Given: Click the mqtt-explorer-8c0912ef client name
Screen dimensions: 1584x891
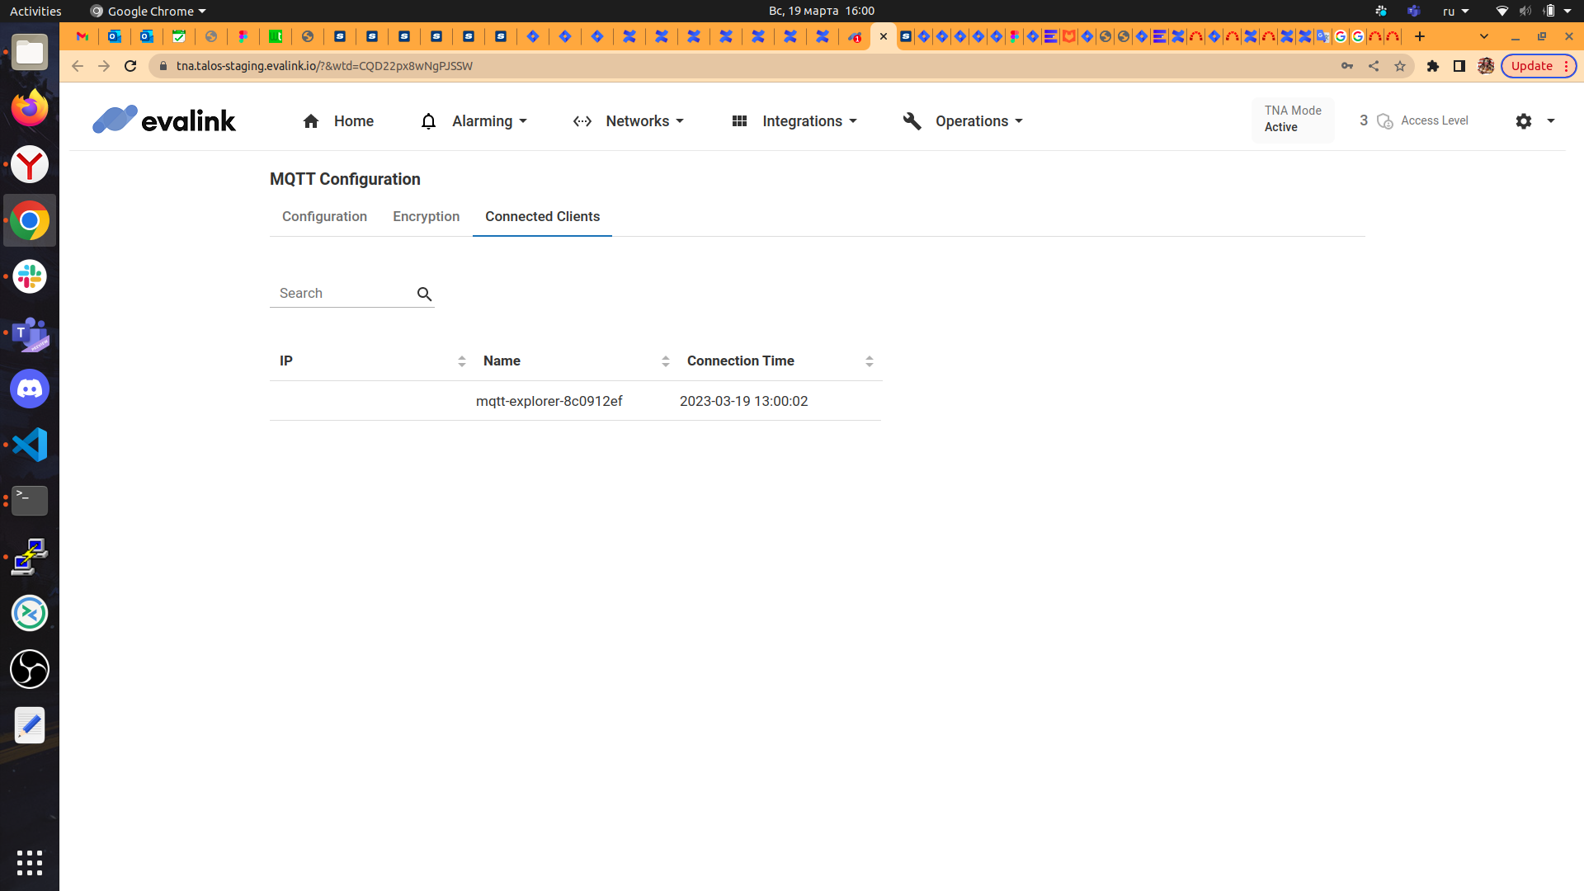Looking at the screenshot, I should click(x=549, y=401).
